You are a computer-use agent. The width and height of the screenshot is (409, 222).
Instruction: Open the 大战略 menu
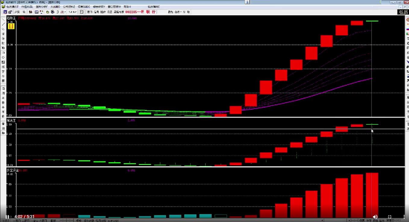point(55,7)
